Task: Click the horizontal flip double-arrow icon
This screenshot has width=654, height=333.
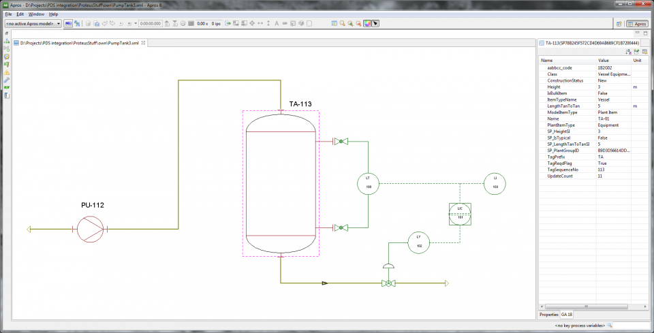Action: click(x=260, y=24)
